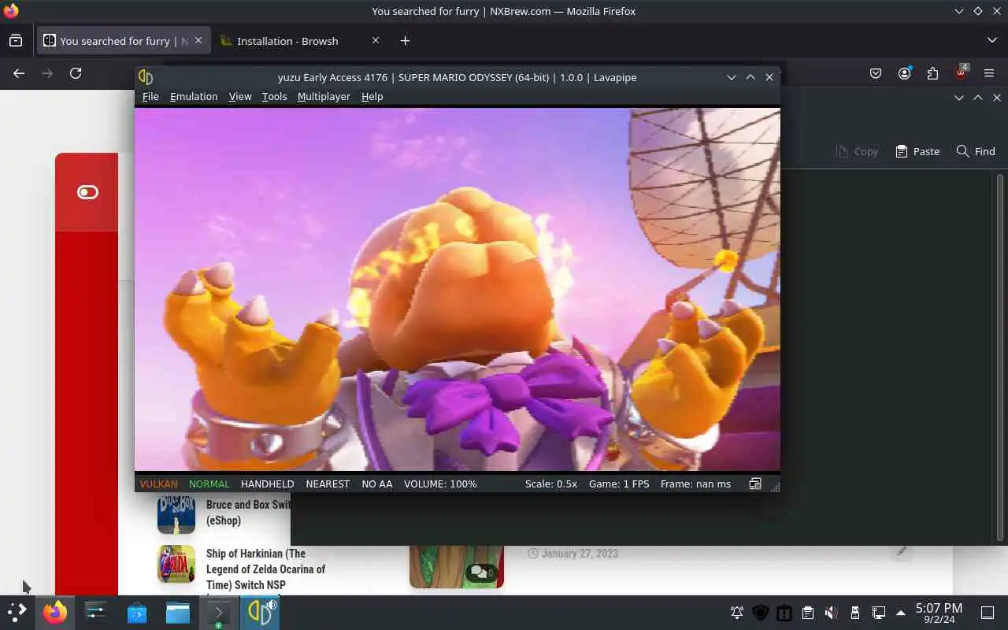Screen dimensions: 1008x630
Task: Expand the hidden system tray icons arrow
Action: (x=901, y=613)
